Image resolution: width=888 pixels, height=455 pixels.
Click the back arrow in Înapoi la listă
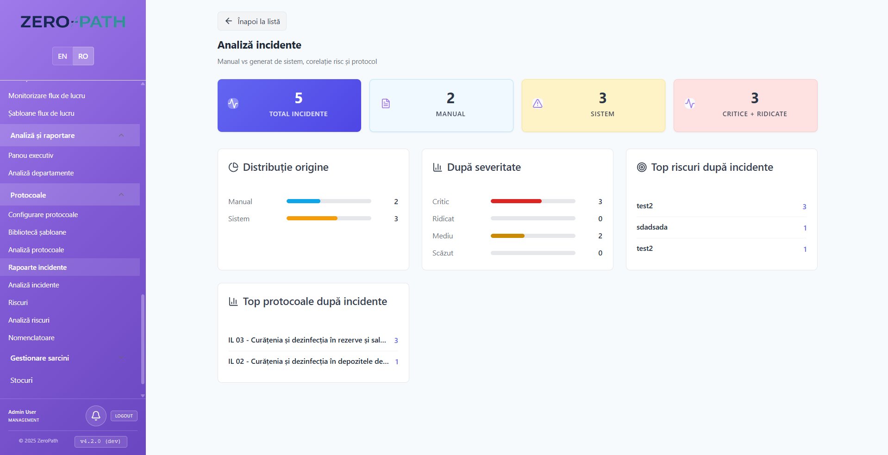point(228,21)
